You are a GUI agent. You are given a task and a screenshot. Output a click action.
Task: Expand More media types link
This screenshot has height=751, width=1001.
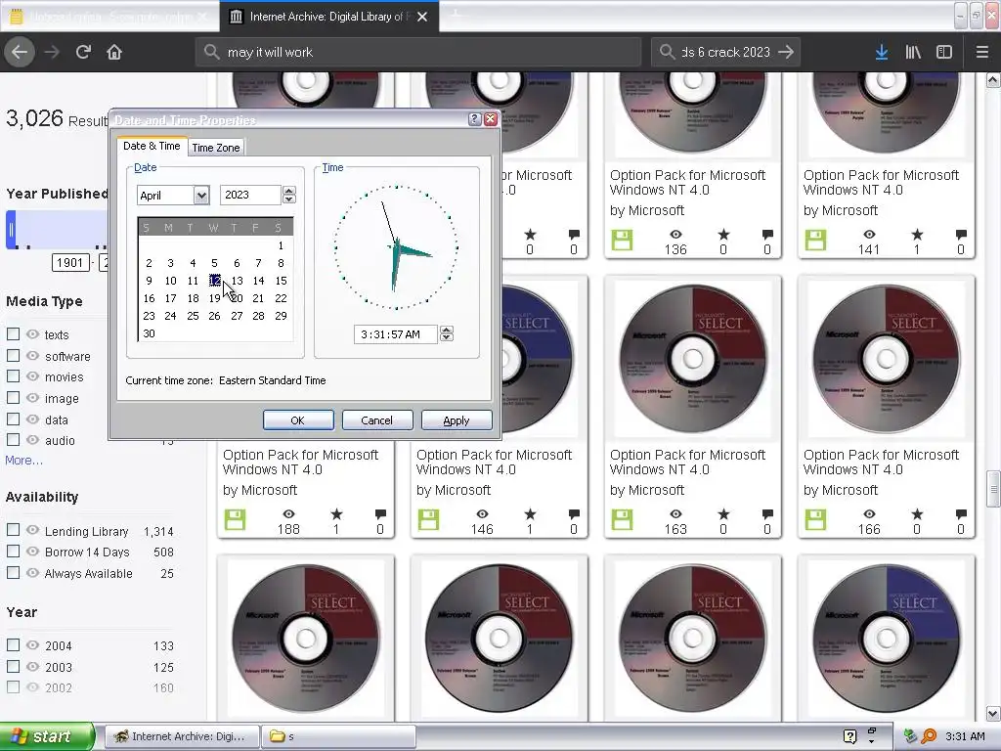[23, 461]
